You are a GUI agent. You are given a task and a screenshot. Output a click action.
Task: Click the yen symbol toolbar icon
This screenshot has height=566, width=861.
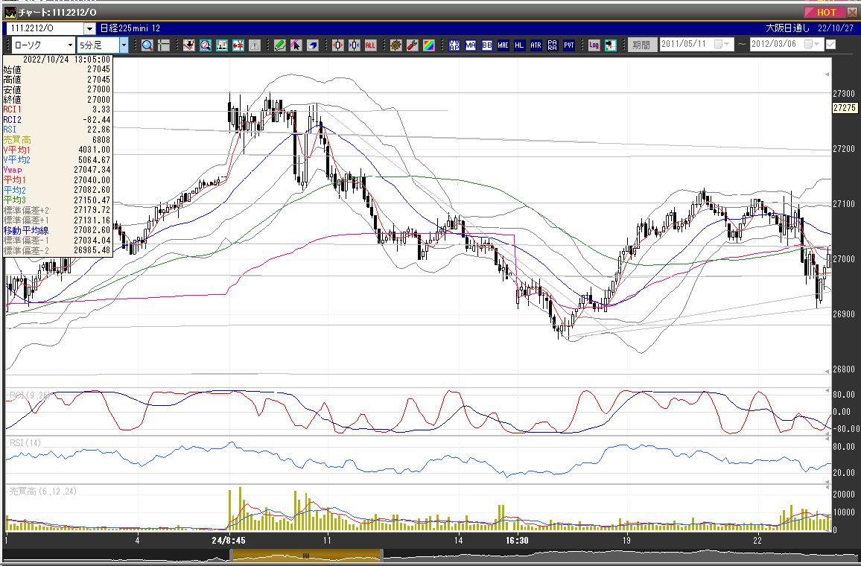pos(238,45)
